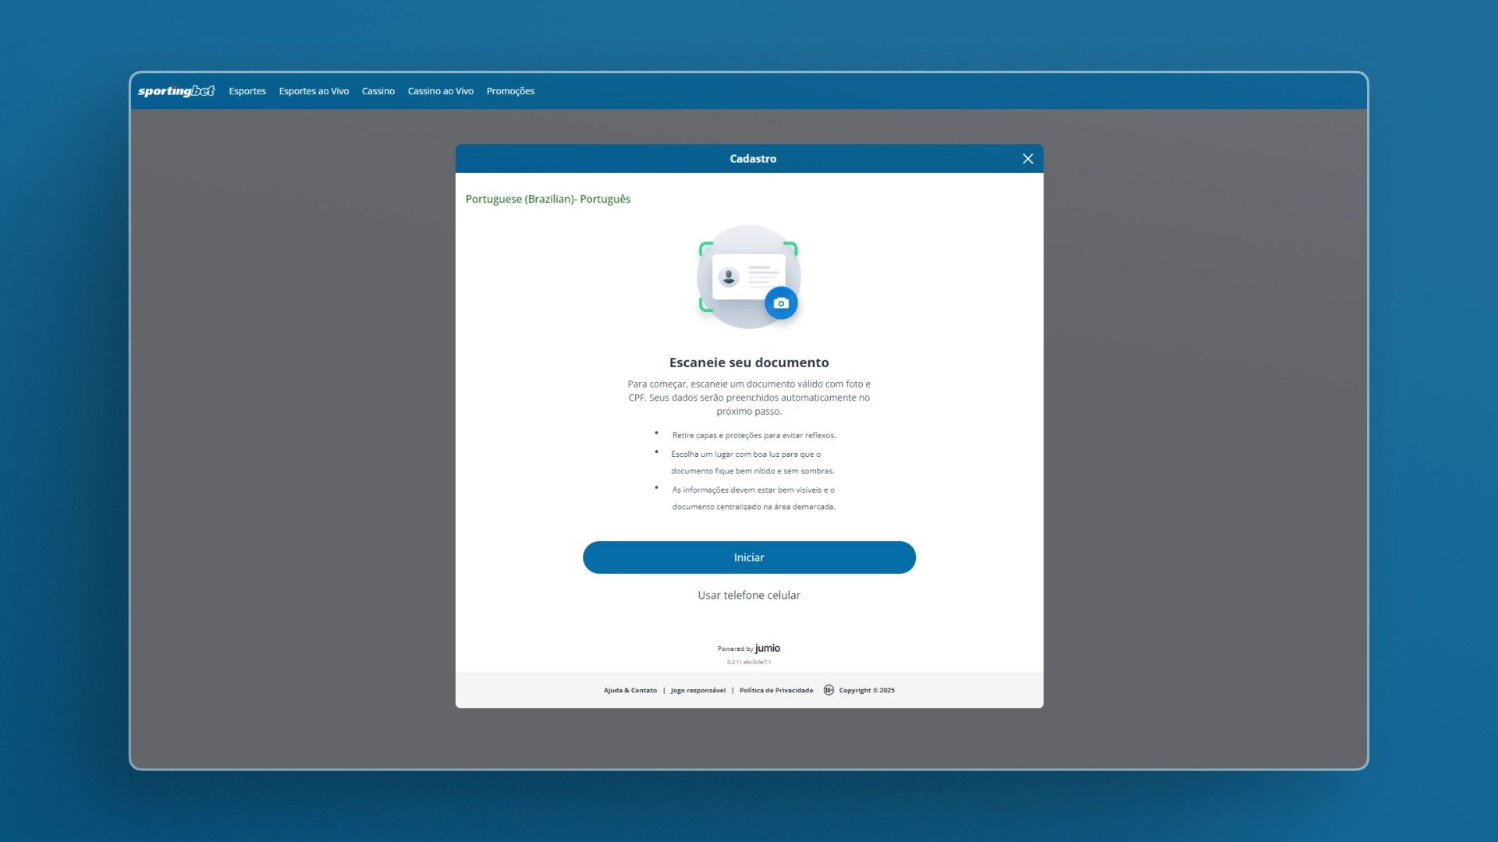Image resolution: width=1498 pixels, height=842 pixels.
Task: Change language via Portuguese (Brazilian) selector
Action: 548,200
